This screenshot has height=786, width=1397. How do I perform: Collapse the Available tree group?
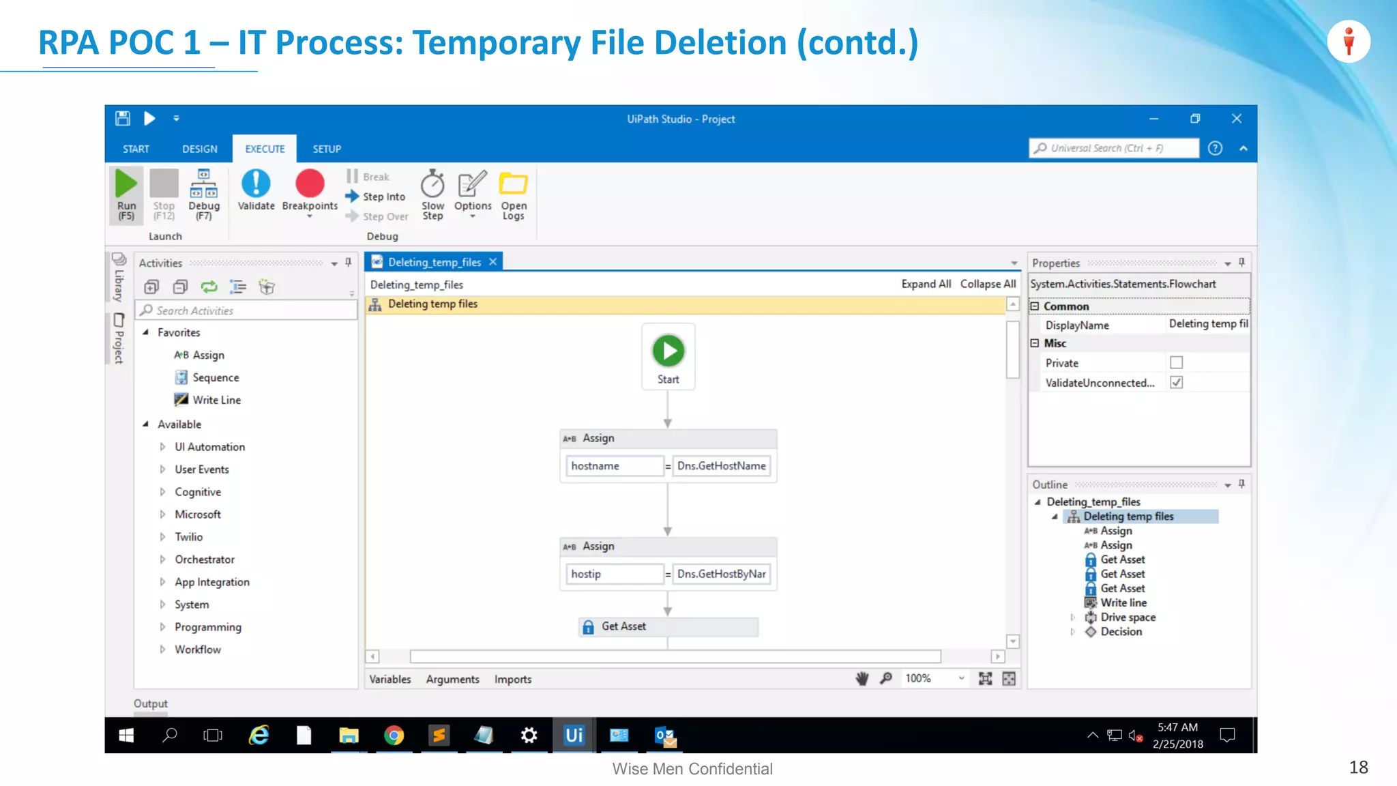(x=146, y=424)
